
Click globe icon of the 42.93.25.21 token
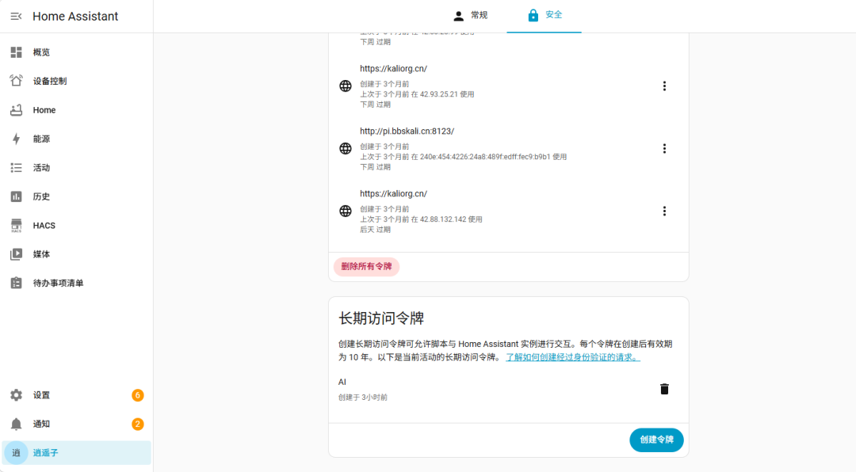(x=346, y=86)
